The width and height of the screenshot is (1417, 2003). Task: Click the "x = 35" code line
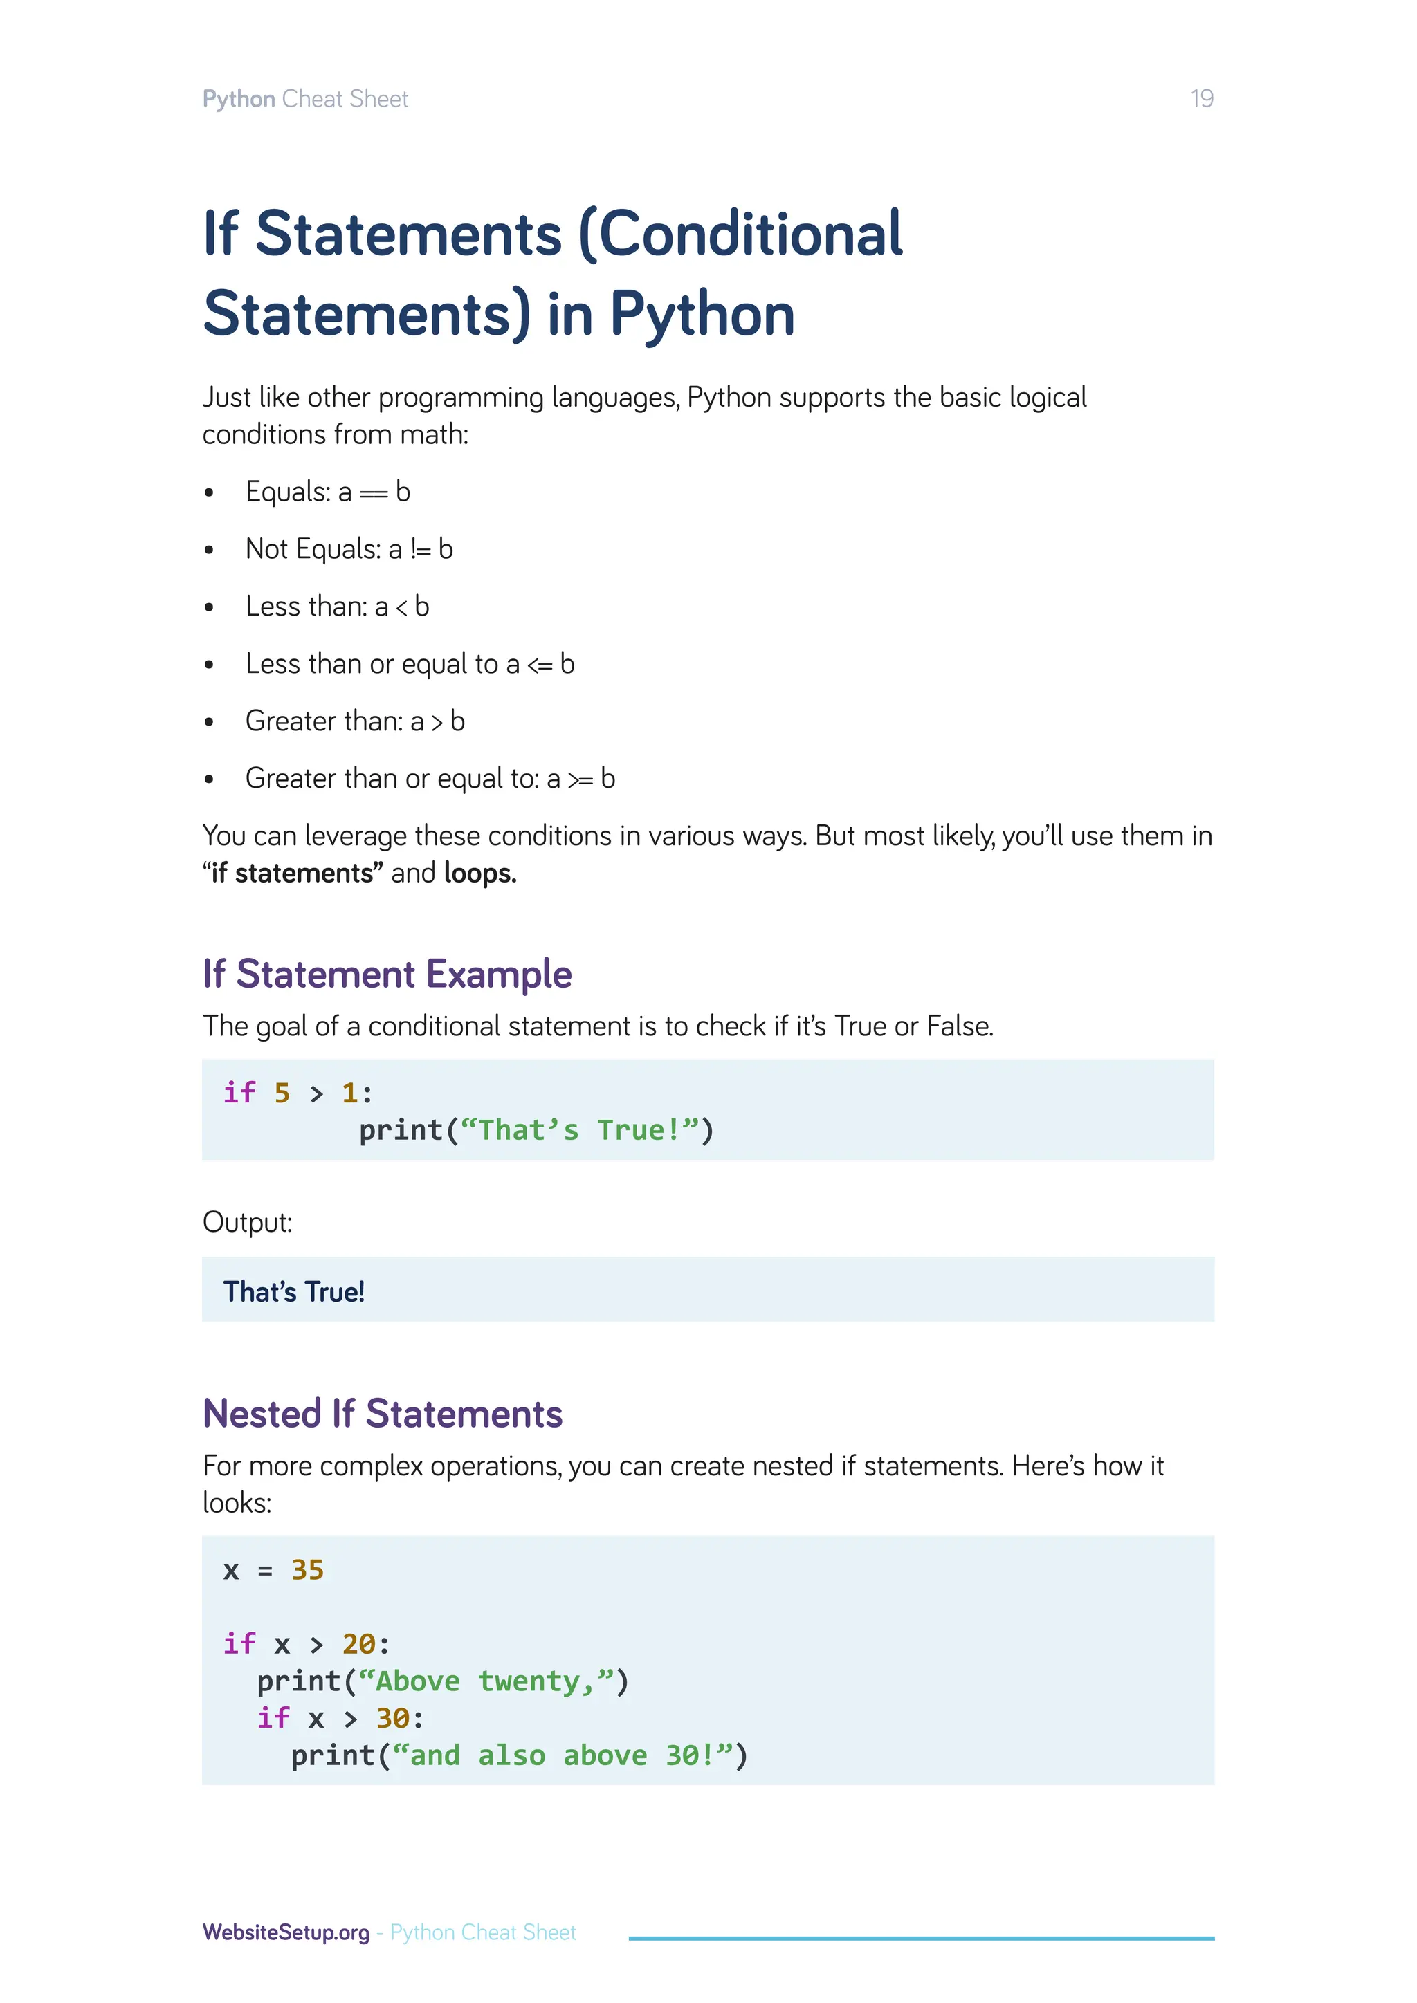[x=273, y=1570]
